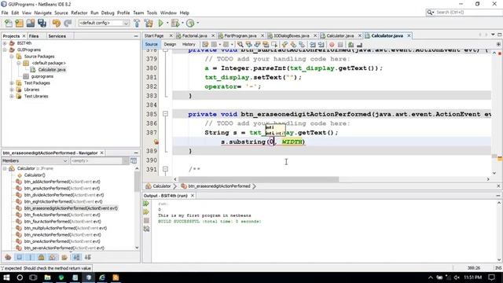
Task: Click the New File toolbar icon
Action: pos(9,23)
